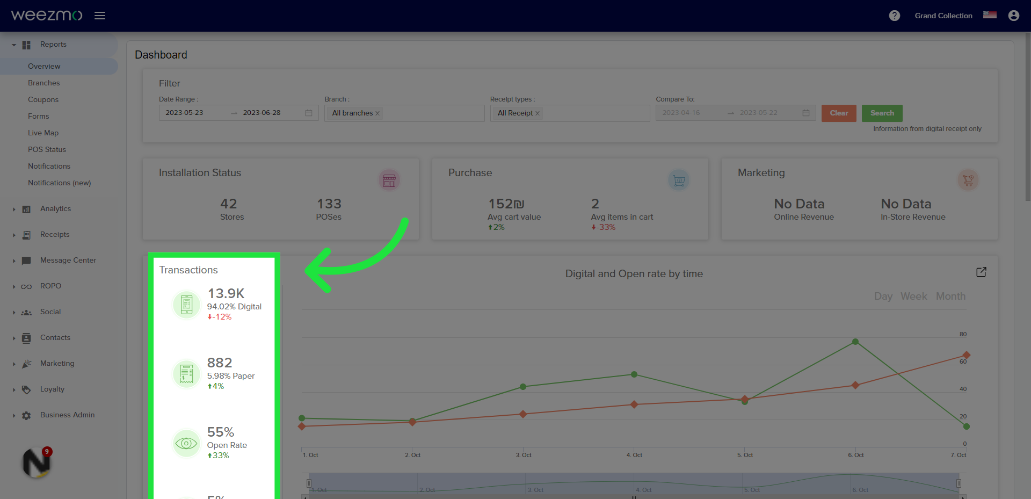1031x499 pixels.
Task: Open the Receipt types dropdown field
Action: click(570, 113)
